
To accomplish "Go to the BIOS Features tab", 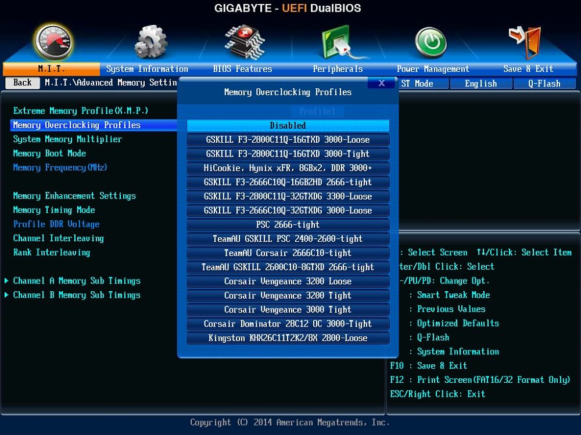I will [x=242, y=69].
